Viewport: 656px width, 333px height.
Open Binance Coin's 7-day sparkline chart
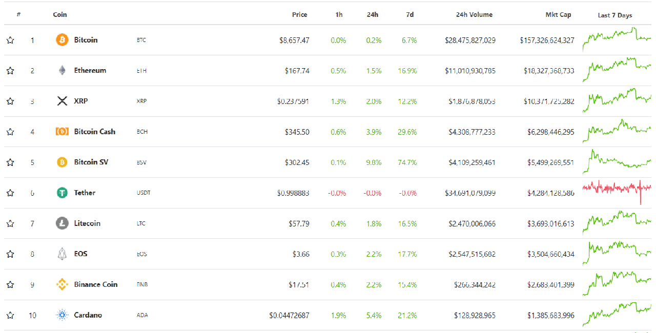(x=617, y=284)
